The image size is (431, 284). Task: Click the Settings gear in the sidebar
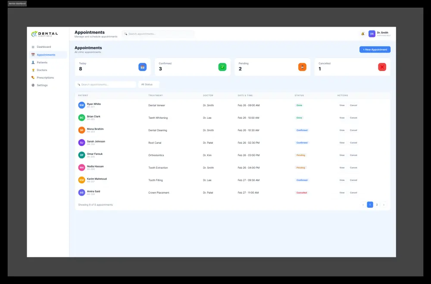pos(33,85)
